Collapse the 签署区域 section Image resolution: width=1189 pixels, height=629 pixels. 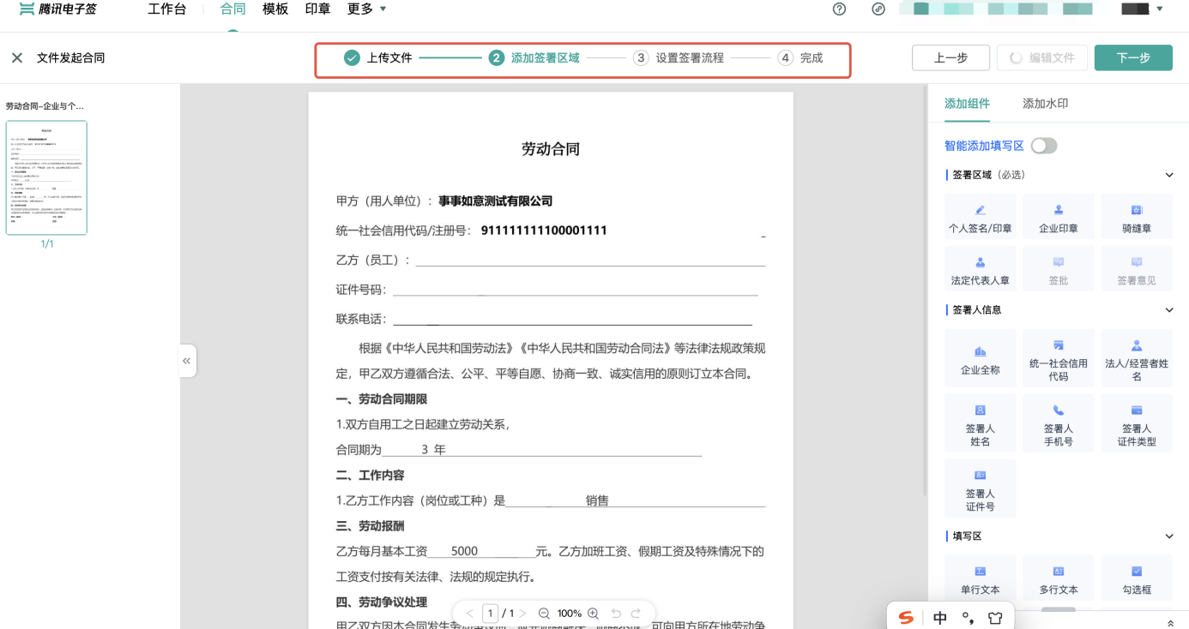pos(1168,175)
